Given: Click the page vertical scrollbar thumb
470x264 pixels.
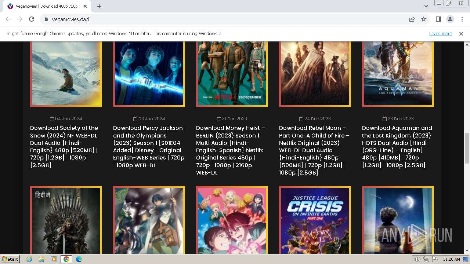Looking at the screenshot, I should tap(467, 148).
